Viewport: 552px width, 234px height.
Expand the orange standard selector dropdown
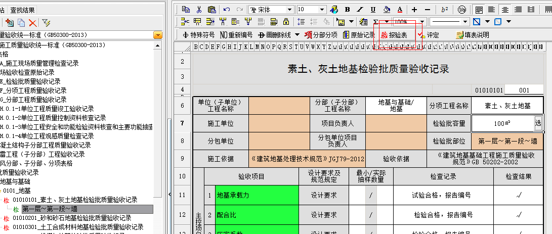pos(158,35)
